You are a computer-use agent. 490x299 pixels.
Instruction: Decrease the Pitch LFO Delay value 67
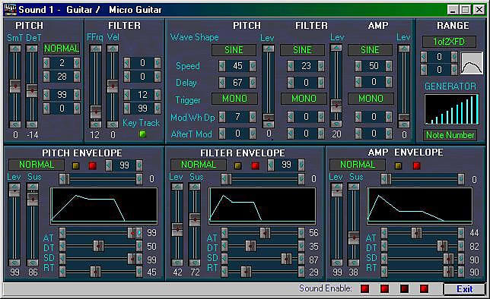tap(222, 83)
